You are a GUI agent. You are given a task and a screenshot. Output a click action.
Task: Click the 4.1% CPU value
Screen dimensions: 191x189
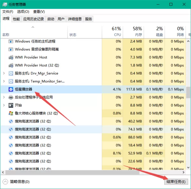pos(117,89)
